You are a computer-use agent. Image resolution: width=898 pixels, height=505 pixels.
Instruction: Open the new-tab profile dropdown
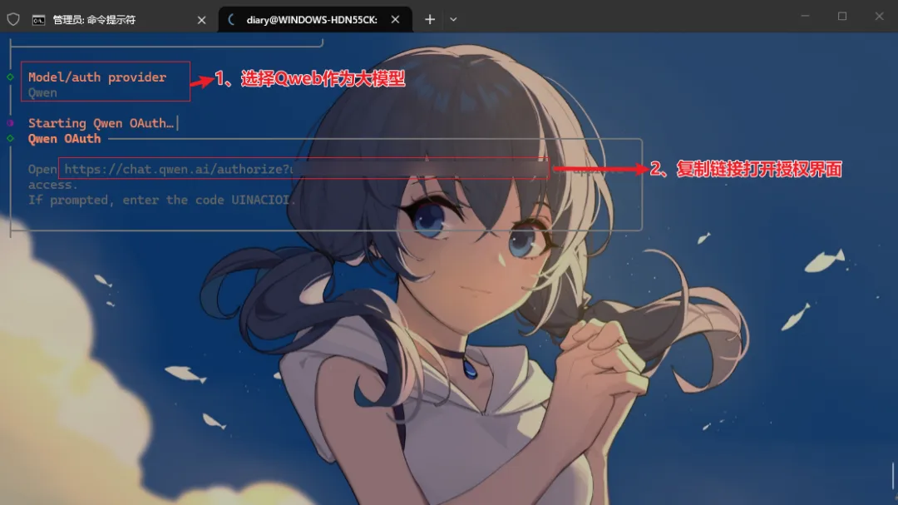453,19
